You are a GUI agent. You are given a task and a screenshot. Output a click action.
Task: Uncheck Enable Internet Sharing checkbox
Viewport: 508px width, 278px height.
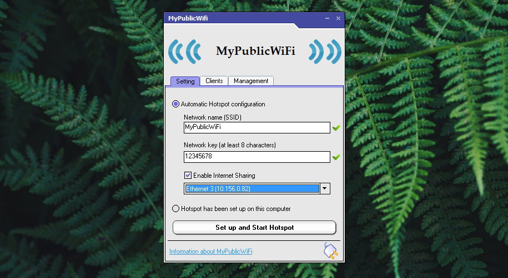click(x=188, y=176)
